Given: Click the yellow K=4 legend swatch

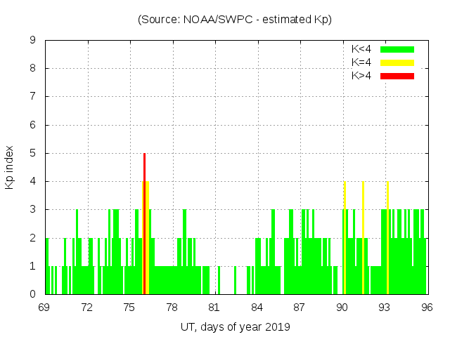Looking at the screenshot, I should point(397,62).
